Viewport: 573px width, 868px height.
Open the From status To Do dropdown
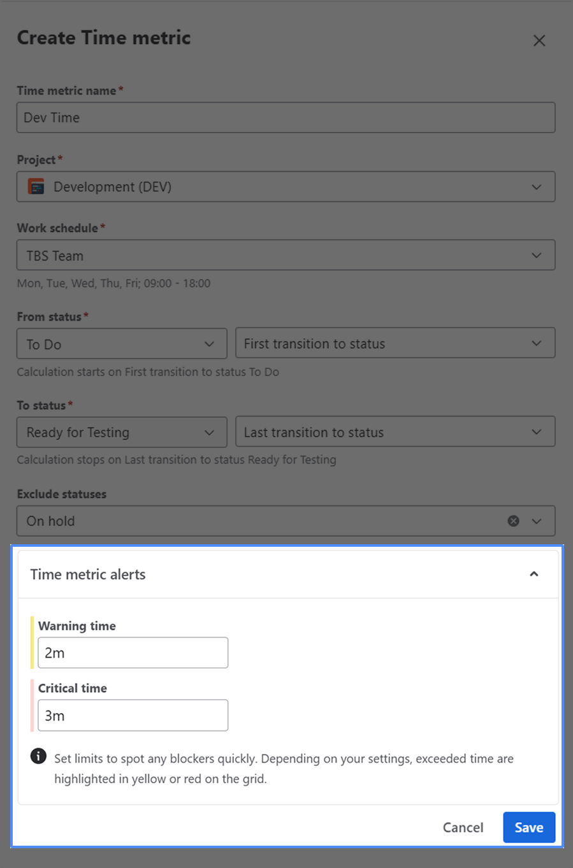121,344
